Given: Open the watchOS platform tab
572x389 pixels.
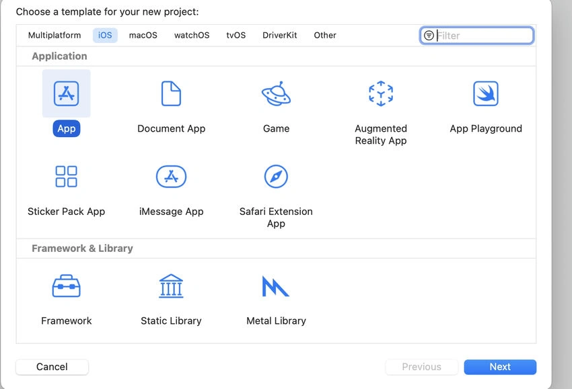Looking at the screenshot, I should (192, 36).
